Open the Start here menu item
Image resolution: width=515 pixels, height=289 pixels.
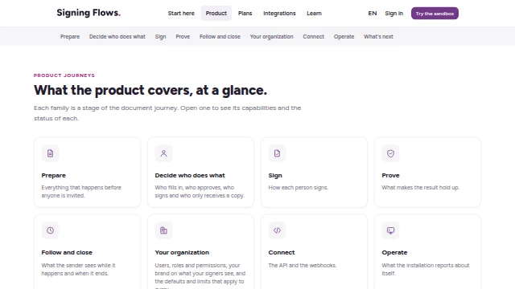(181, 14)
